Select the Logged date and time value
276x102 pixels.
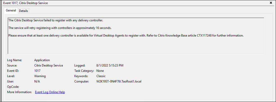(x=110, y=65)
